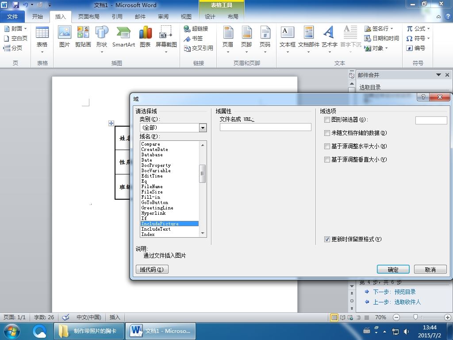The height and width of the screenshot is (340, 453).
Task: Switch to the Page Layout (页面布局) tab
Action: pos(88,17)
